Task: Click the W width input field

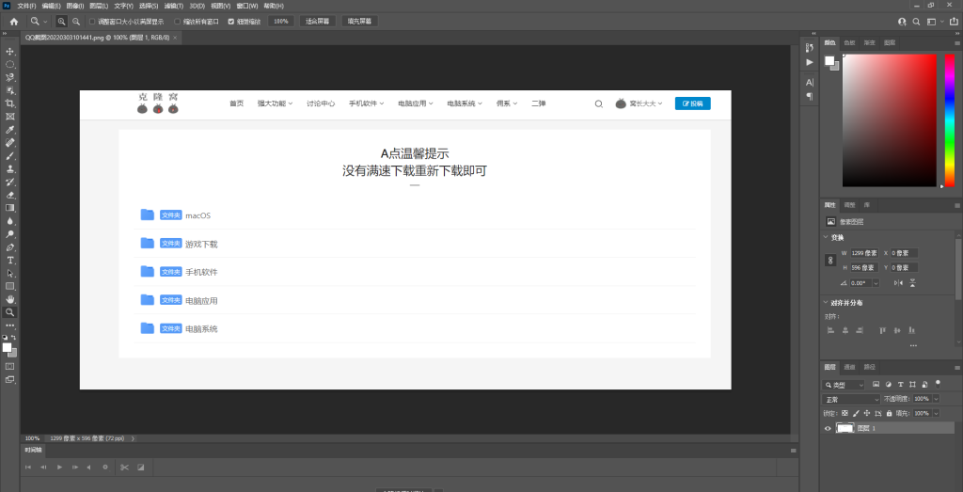Action: tap(865, 253)
